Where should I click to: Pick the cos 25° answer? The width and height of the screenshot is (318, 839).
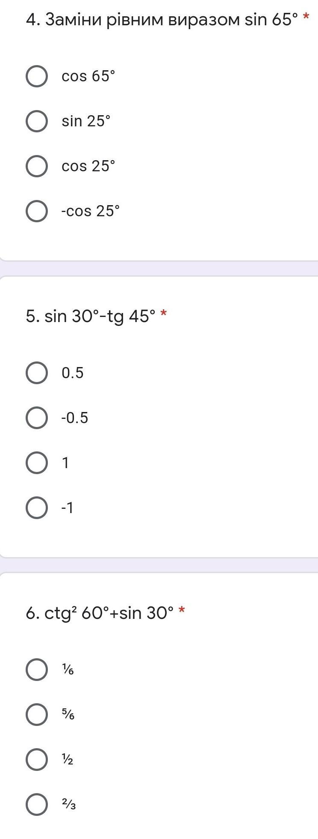[37, 166]
